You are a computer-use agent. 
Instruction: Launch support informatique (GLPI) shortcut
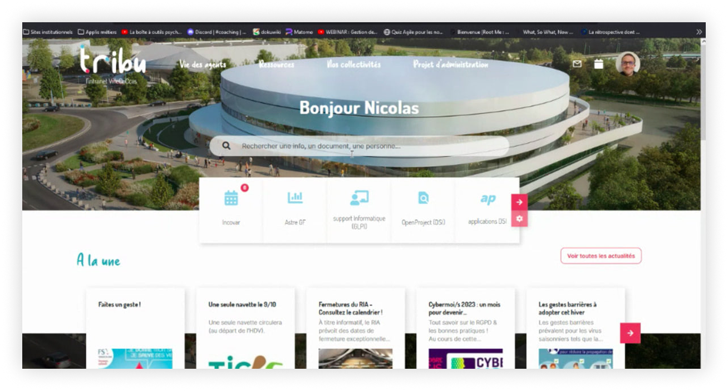359,199
